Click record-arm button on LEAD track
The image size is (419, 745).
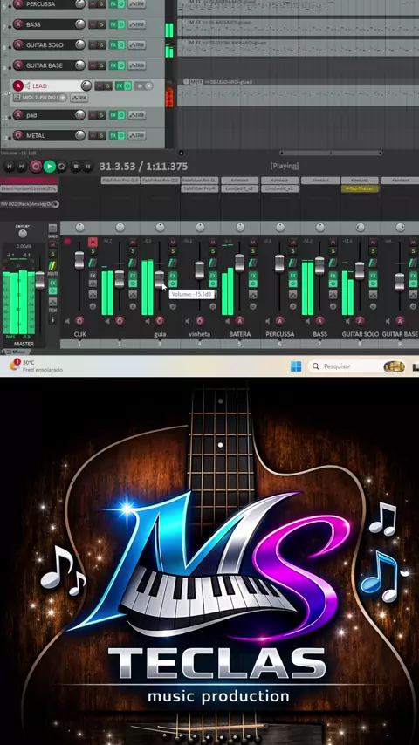[18, 86]
